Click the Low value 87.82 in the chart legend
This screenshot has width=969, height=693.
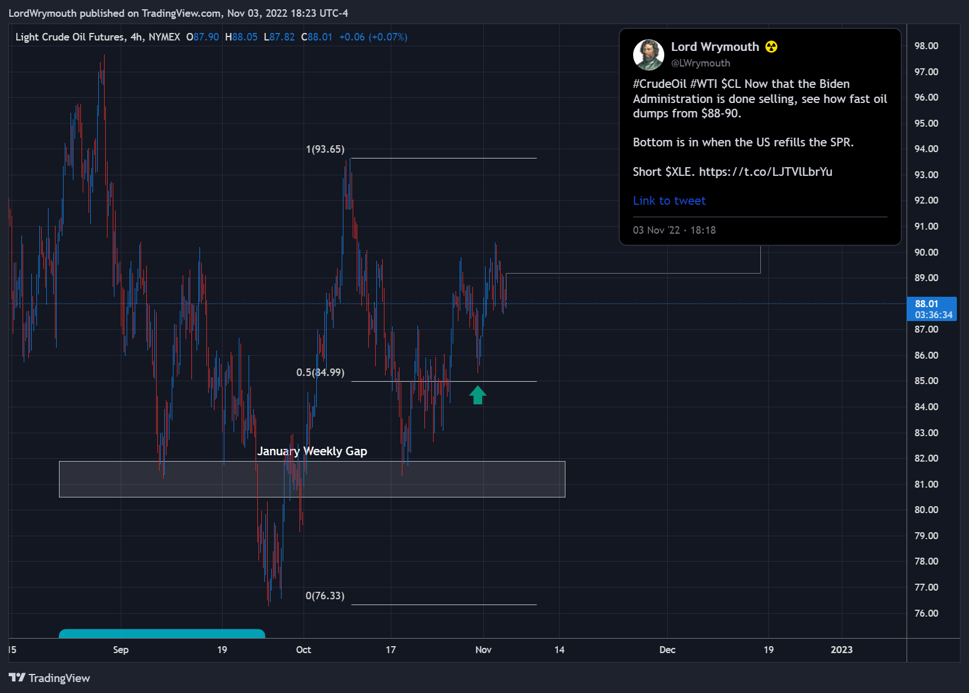[x=282, y=37]
